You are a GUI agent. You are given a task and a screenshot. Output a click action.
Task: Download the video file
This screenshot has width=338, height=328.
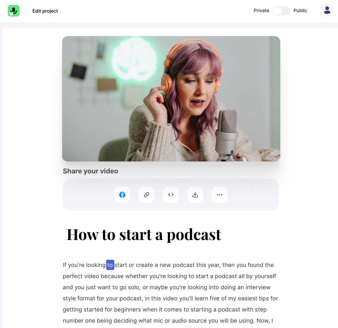(195, 195)
